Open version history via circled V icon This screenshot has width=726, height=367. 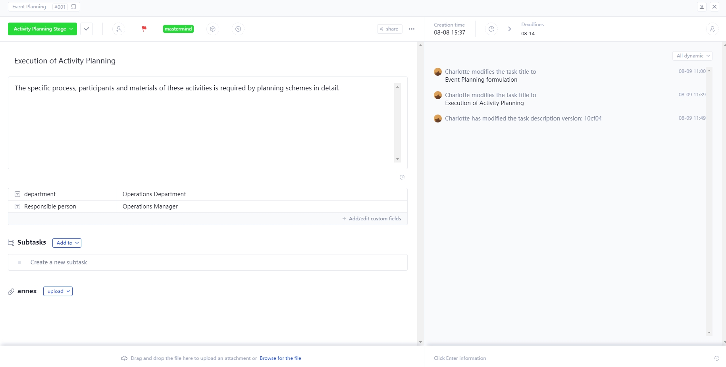coord(238,29)
